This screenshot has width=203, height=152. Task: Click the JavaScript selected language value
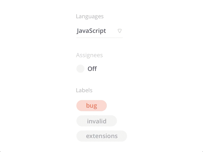[91, 31]
